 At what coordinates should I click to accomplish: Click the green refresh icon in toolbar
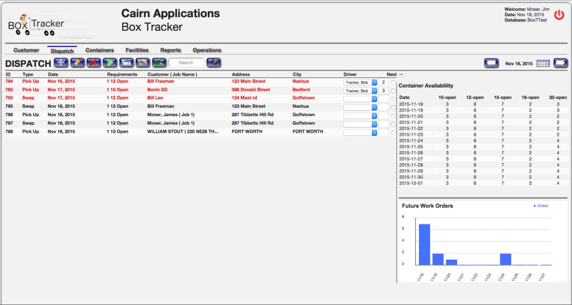click(x=158, y=63)
